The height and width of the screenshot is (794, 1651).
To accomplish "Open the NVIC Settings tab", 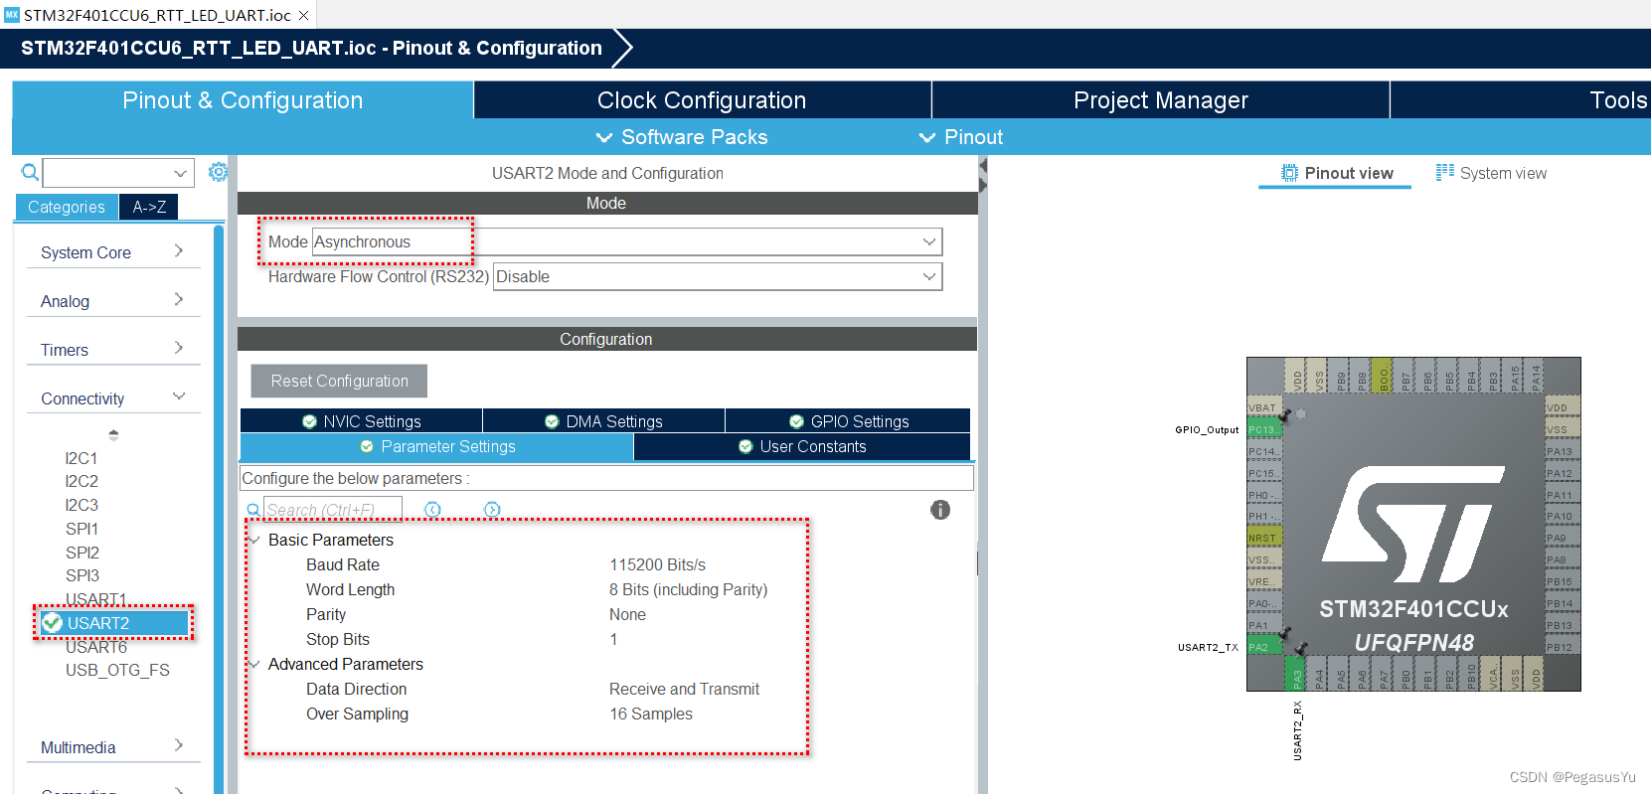I will click(361, 421).
